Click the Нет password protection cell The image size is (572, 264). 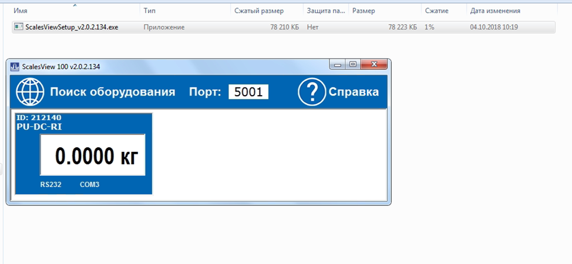click(313, 27)
